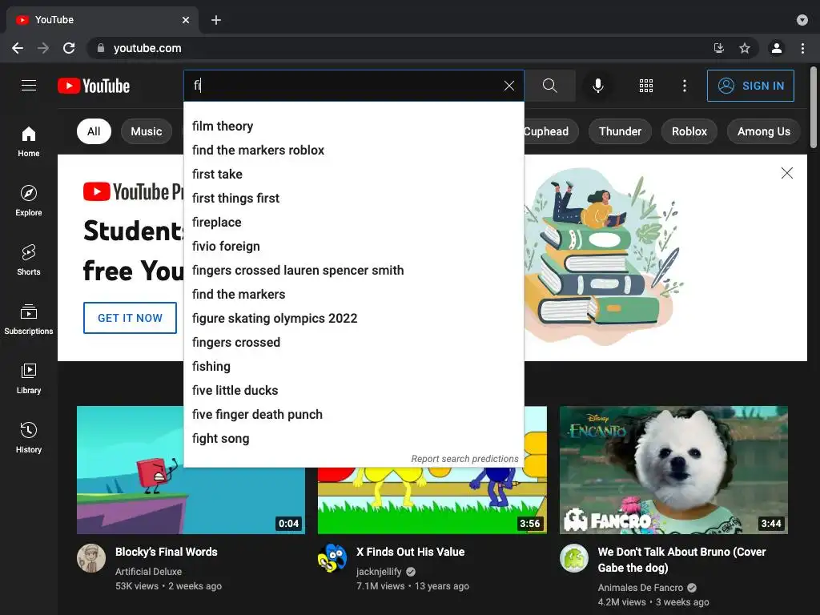
Task: Open a new browser tab
Action: [216, 20]
